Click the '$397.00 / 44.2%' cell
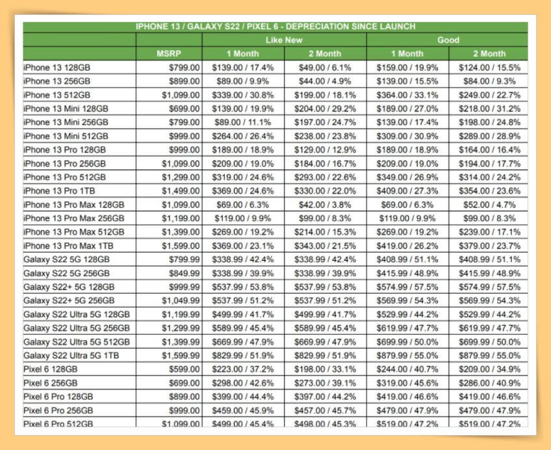Viewport: 551px width, 450px height. tap(325, 397)
